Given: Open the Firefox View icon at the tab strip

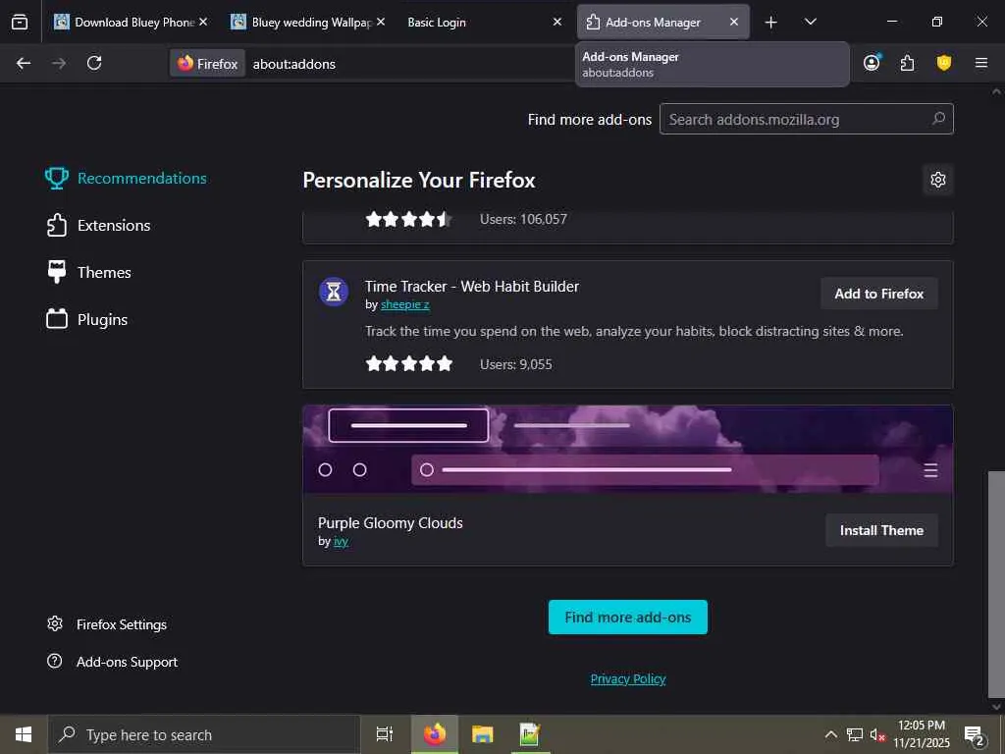Looking at the screenshot, I should pyautogui.click(x=20, y=22).
